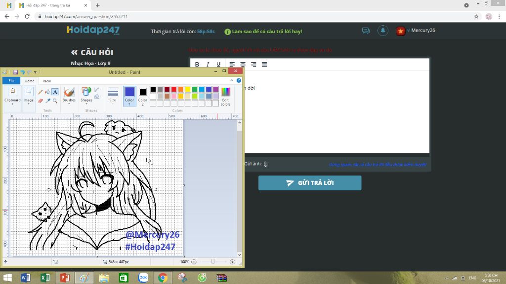This screenshot has width=506, height=284.
Task: Click the attach image paperclip icon
Action: (x=265, y=164)
